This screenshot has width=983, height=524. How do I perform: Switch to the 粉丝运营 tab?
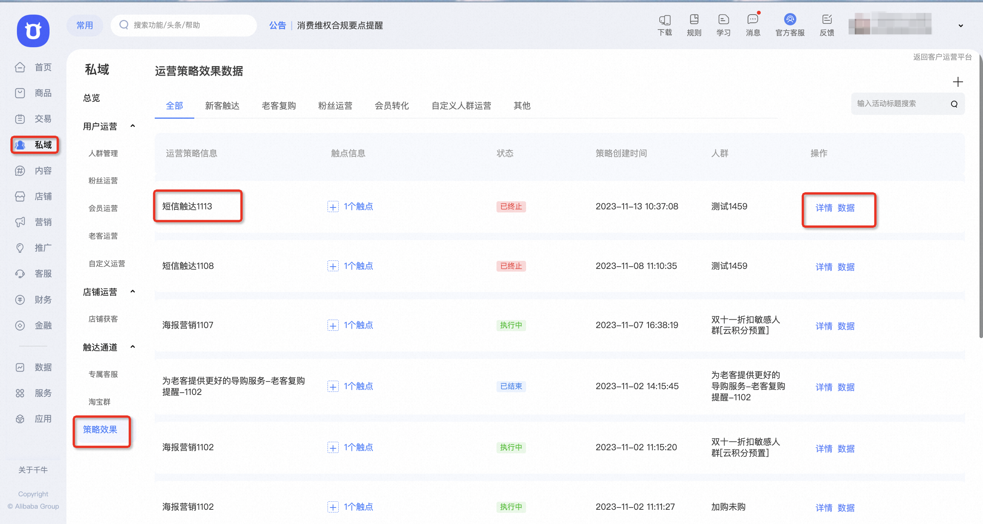coord(335,106)
